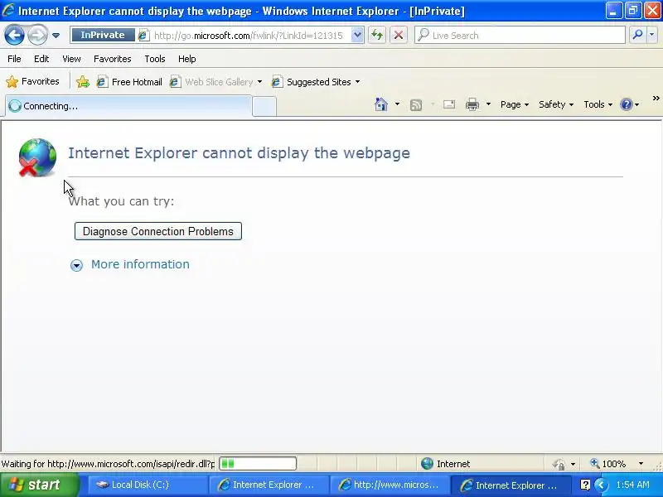Click the privacy report status icon
The height and width of the screenshot is (497, 663).
tap(559, 464)
